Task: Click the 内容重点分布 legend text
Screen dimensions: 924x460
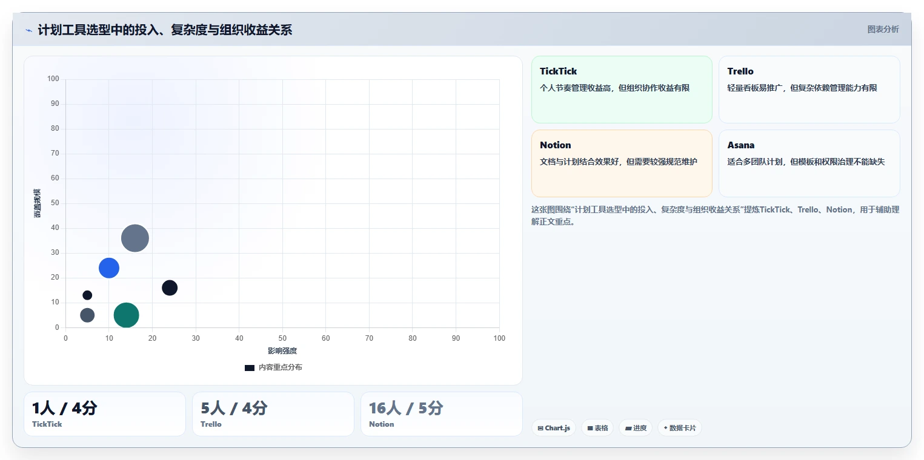Action: pyautogui.click(x=280, y=368)
